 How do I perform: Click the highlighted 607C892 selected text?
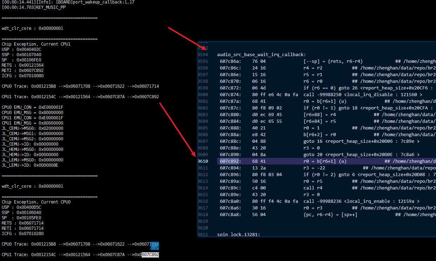(x=150, y=255)
